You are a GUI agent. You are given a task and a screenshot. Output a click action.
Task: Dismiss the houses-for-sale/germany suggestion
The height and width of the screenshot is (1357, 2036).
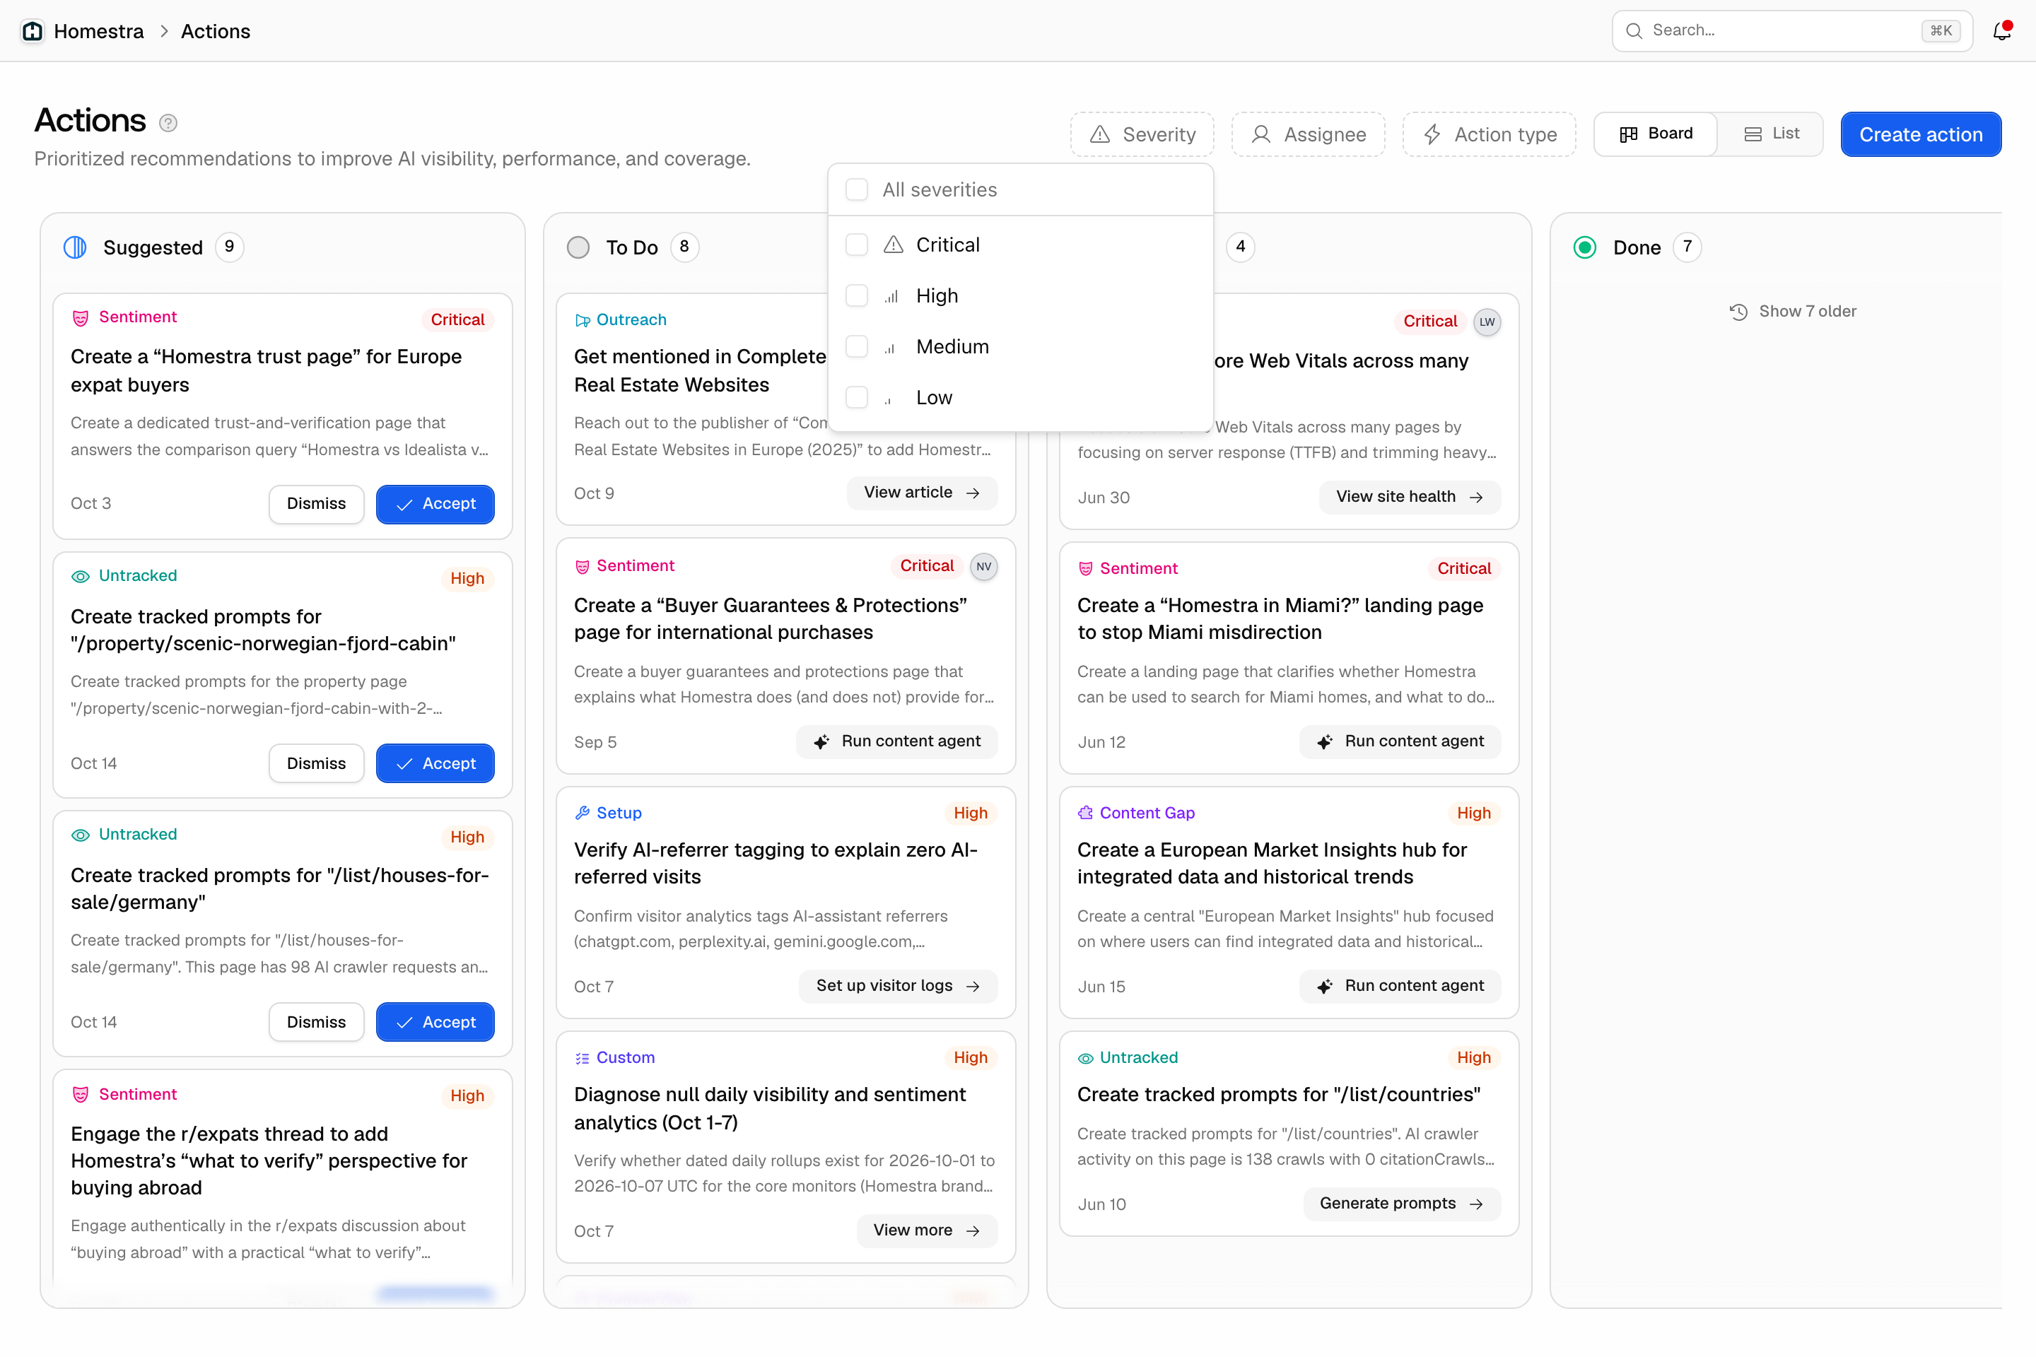316,1022
